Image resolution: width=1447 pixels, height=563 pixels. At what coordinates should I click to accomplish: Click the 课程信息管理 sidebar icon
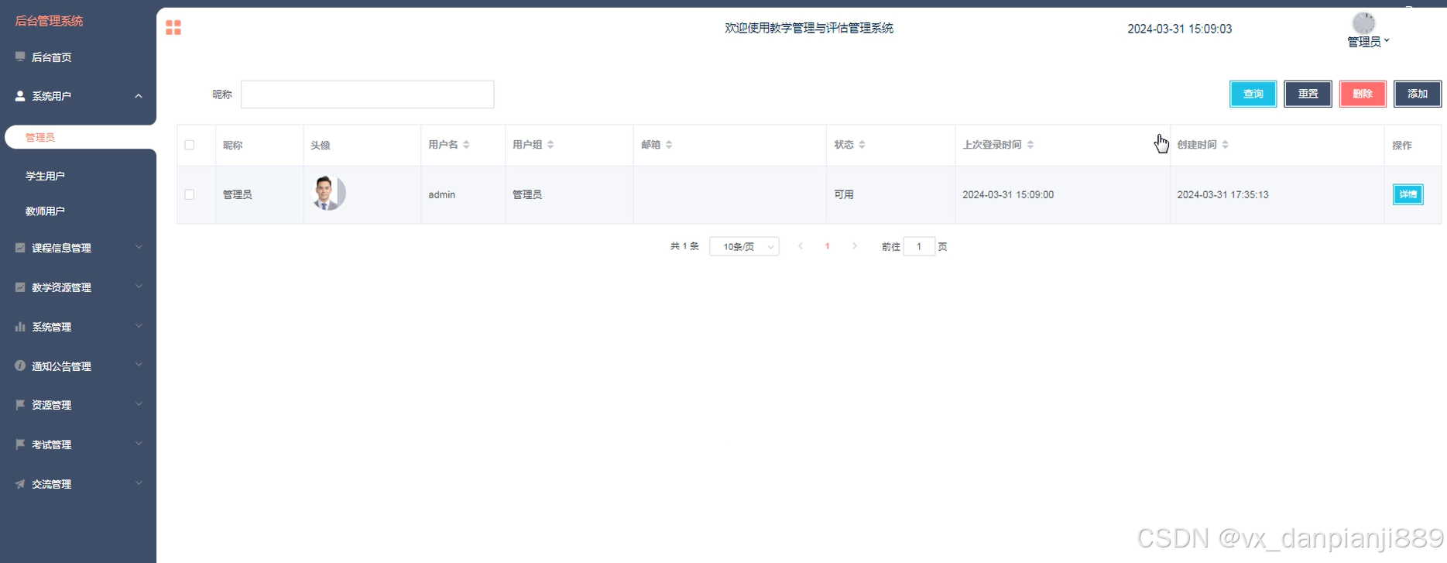click(20, 248)
